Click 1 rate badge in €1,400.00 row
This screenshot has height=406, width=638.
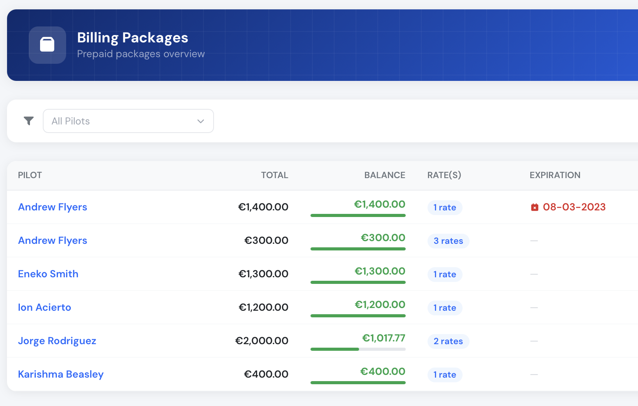pyautogui.click(x=445, y=208)
